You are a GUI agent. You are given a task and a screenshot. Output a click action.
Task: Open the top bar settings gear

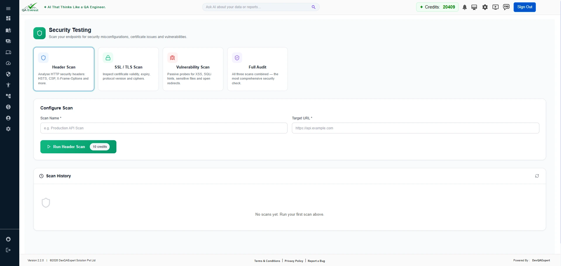coord(485,7)
